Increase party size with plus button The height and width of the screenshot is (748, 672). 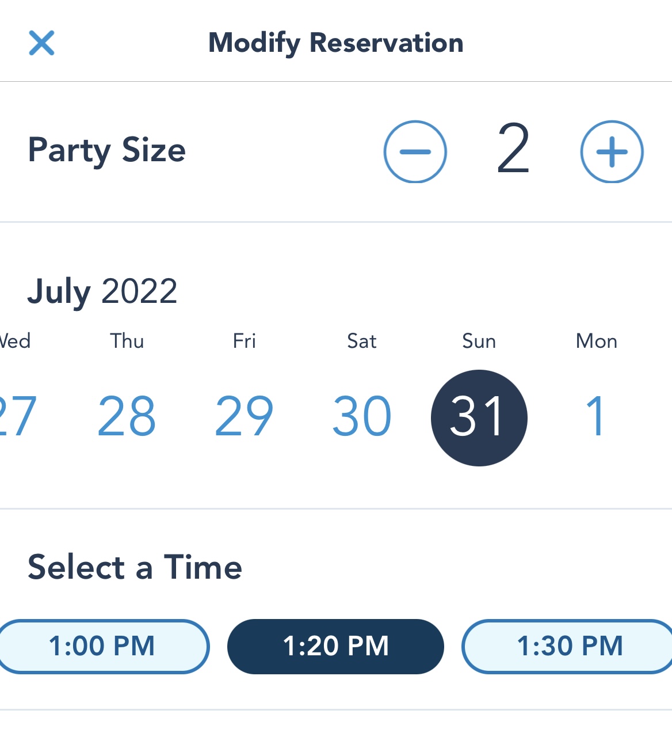pyautogui.click(x=612, y=151)
